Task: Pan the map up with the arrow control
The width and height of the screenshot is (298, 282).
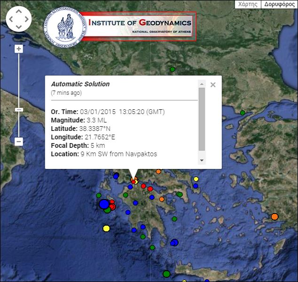Action: pos(19,12)
